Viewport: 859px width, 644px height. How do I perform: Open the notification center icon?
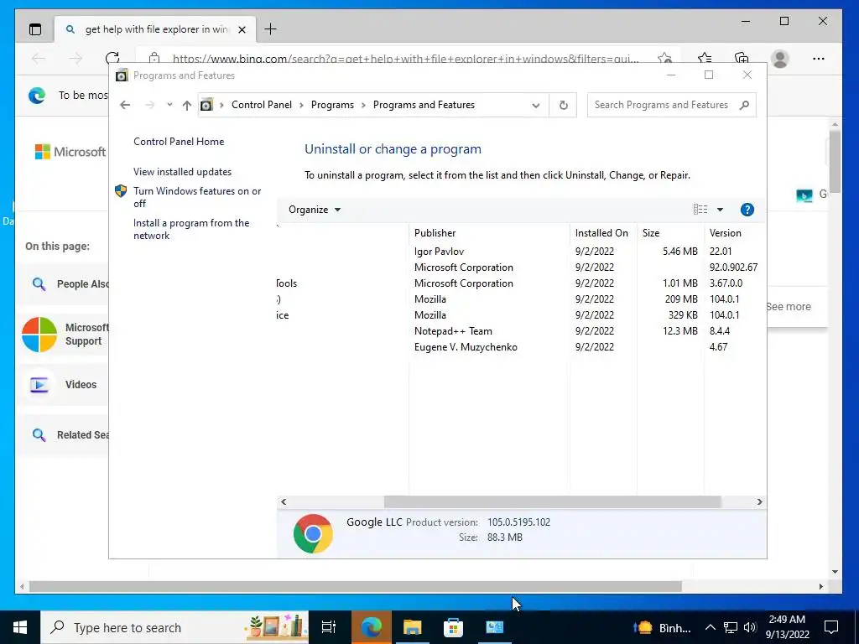click(831, 627)
